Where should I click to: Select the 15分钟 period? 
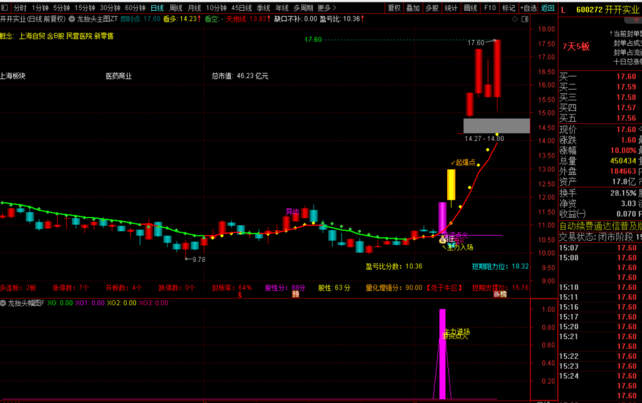point(85,8)
